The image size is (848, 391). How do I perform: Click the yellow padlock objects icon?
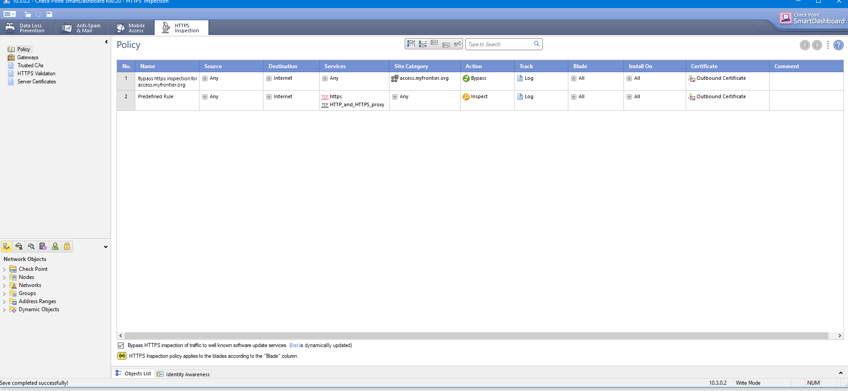pos(67,247)
